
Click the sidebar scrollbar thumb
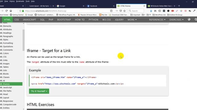coord(23,40)
